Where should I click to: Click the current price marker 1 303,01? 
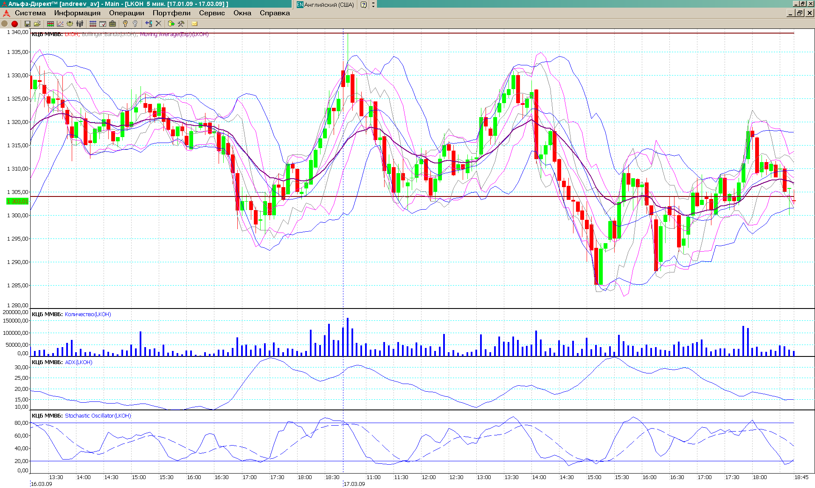click(x=17, y=201)
